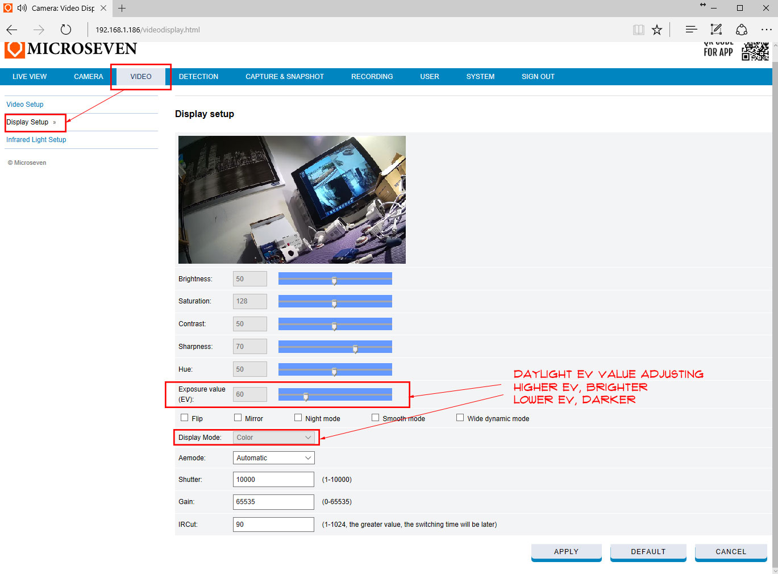Viewport: 778px width, 574px height.
Task: Click the Sharpness slider handle
Action: (355, 348)
